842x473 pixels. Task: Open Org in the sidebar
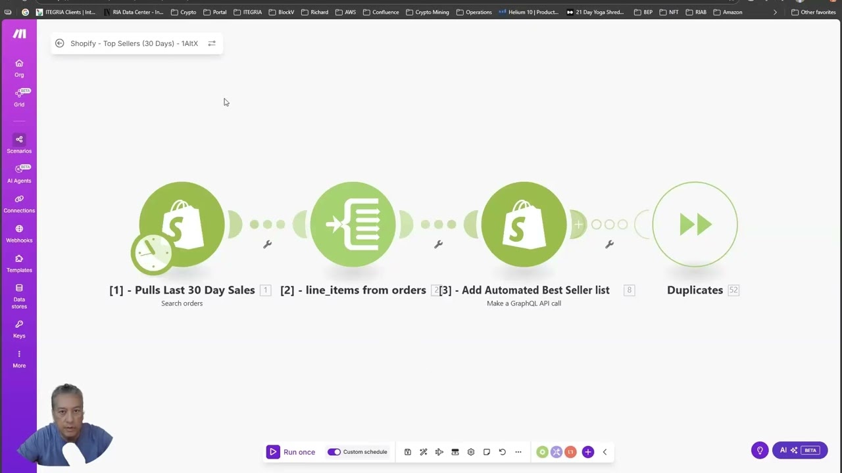click(19, 68)
